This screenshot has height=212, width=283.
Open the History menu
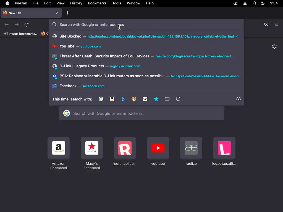tap(76, 3)
